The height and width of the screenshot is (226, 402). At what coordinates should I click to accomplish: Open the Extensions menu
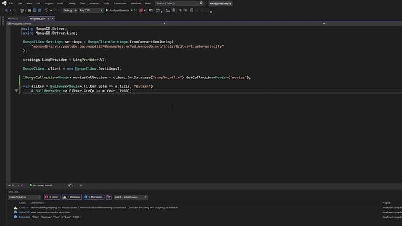pyautogui.click(x=120, y=3)
